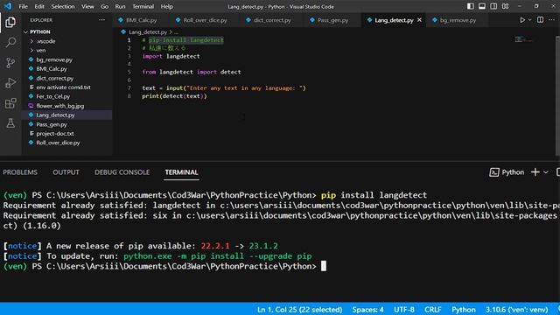This screenshot has height=315, width=560.
Task: Open Customize Layout icon
Action: (x=505, y=6)
